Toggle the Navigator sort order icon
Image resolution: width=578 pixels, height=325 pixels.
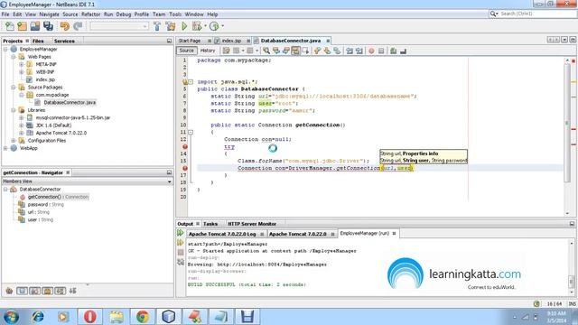point(72,291)
